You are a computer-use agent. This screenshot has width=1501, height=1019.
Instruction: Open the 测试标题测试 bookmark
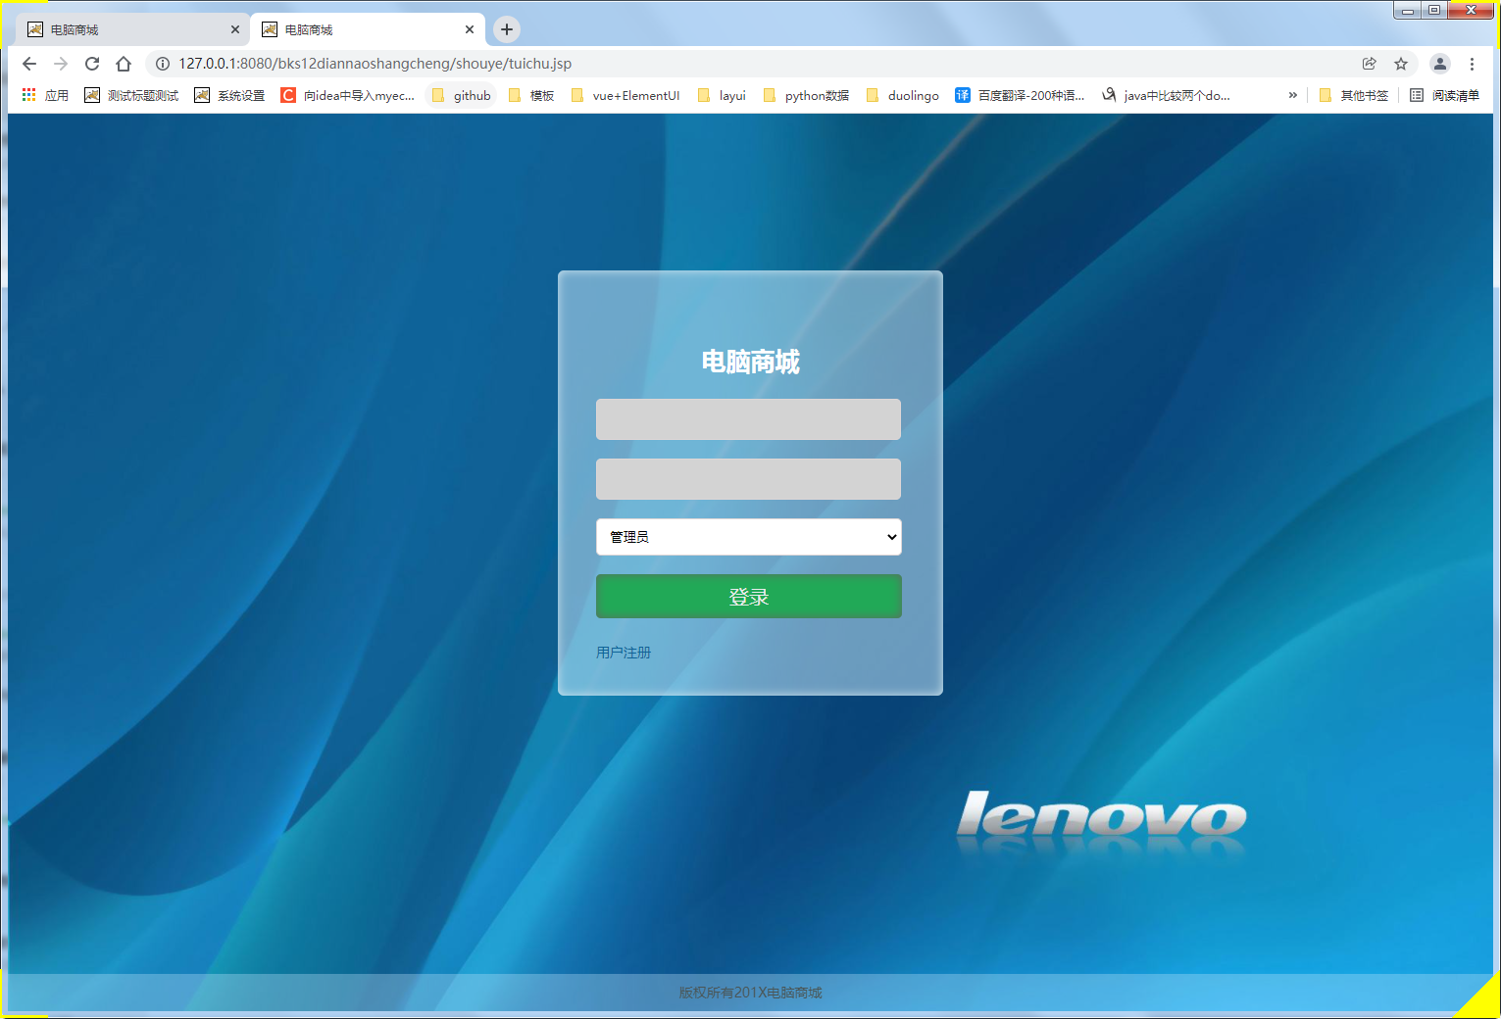tap(131, 95)
